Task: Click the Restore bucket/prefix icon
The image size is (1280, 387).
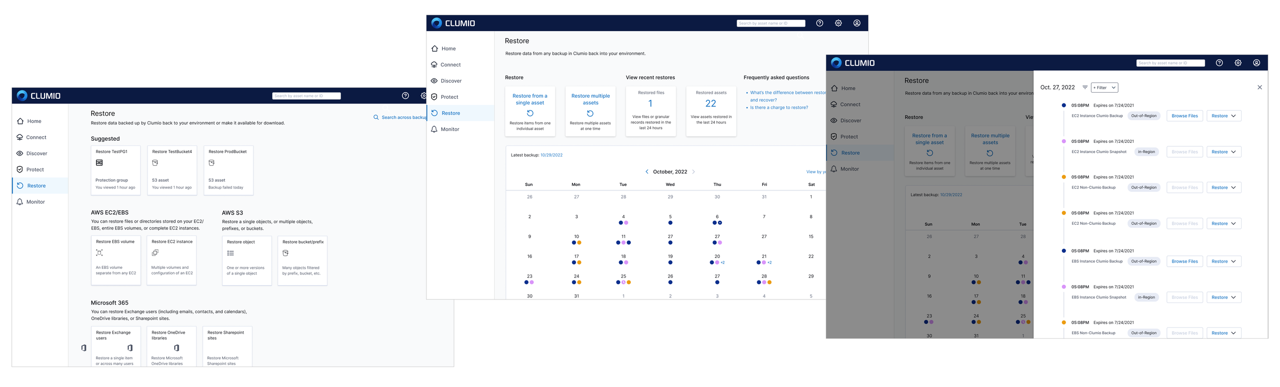Action: point(286,253)
